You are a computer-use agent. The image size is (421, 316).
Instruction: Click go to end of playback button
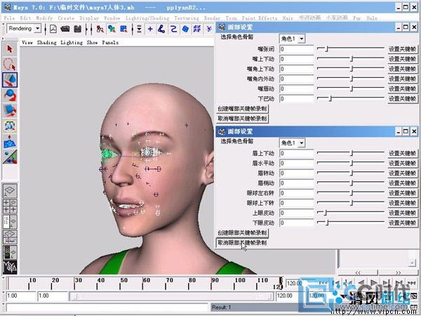[411, 283]
